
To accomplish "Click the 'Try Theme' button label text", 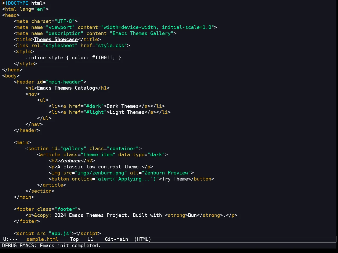I will (175, 179).
